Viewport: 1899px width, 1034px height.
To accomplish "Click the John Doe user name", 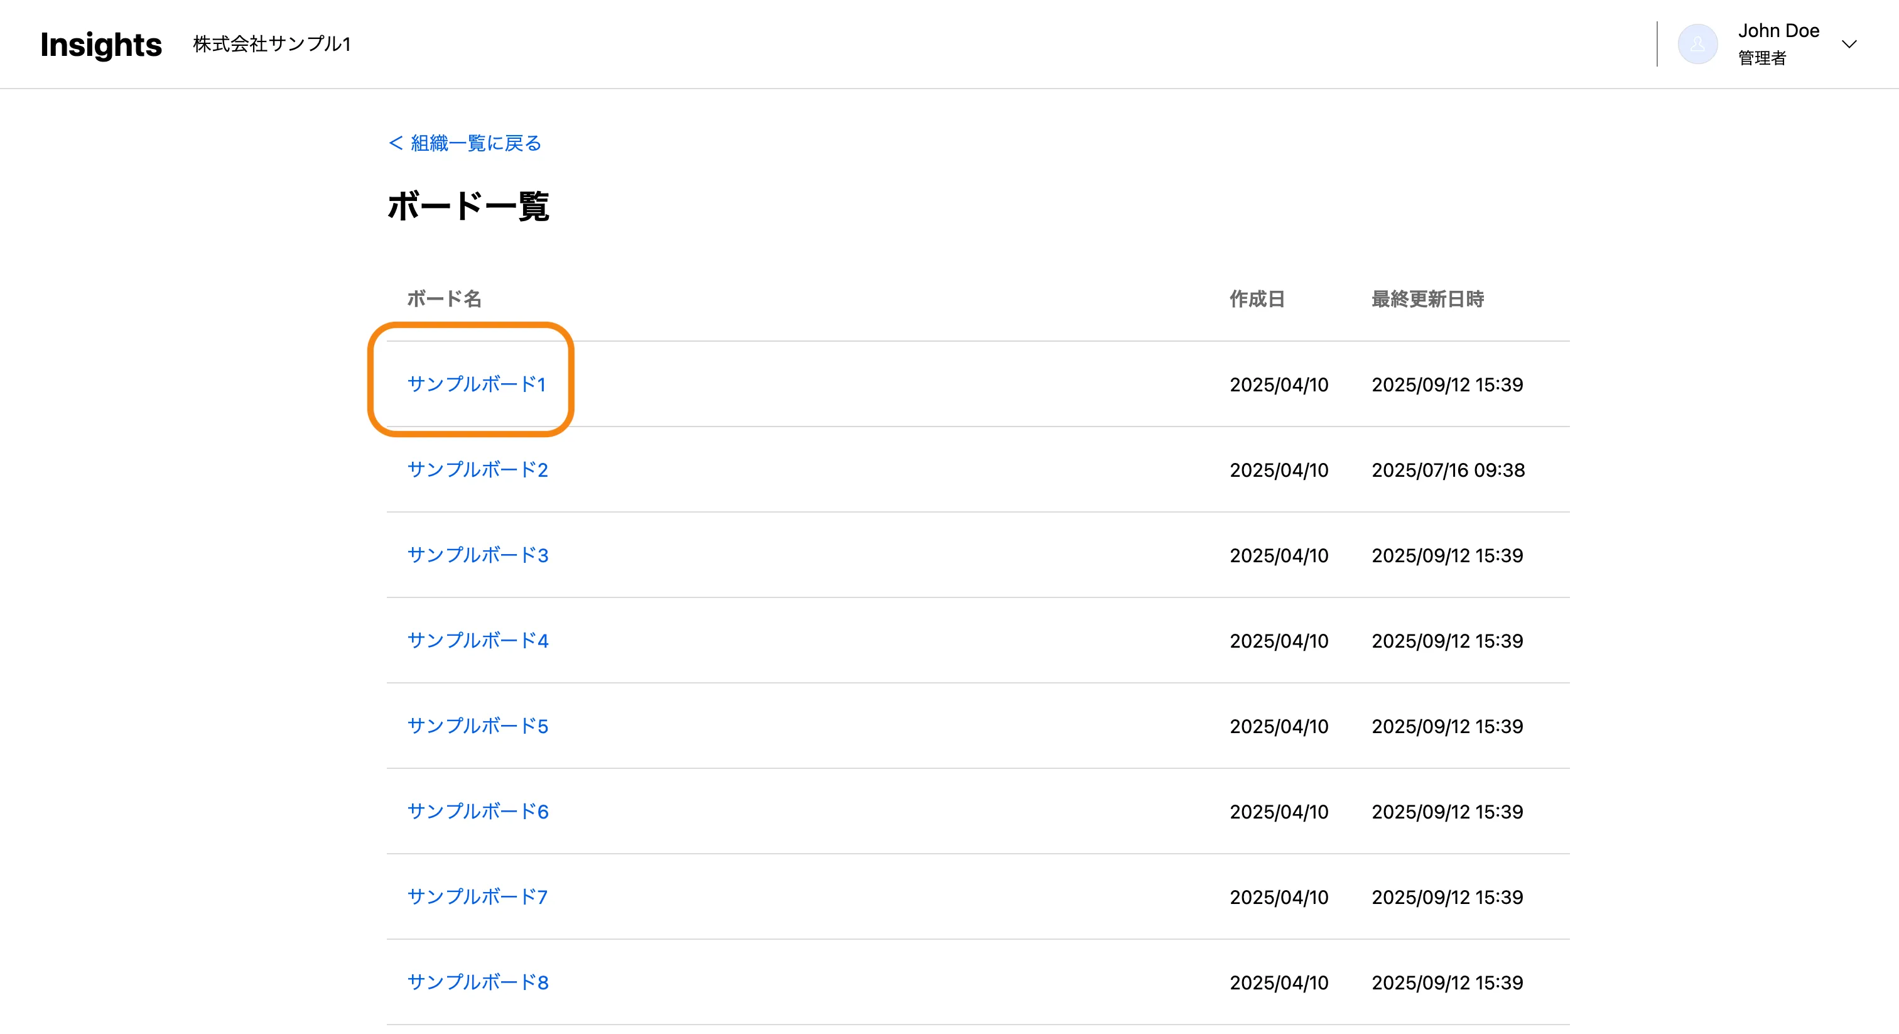I will (1778, 31).
